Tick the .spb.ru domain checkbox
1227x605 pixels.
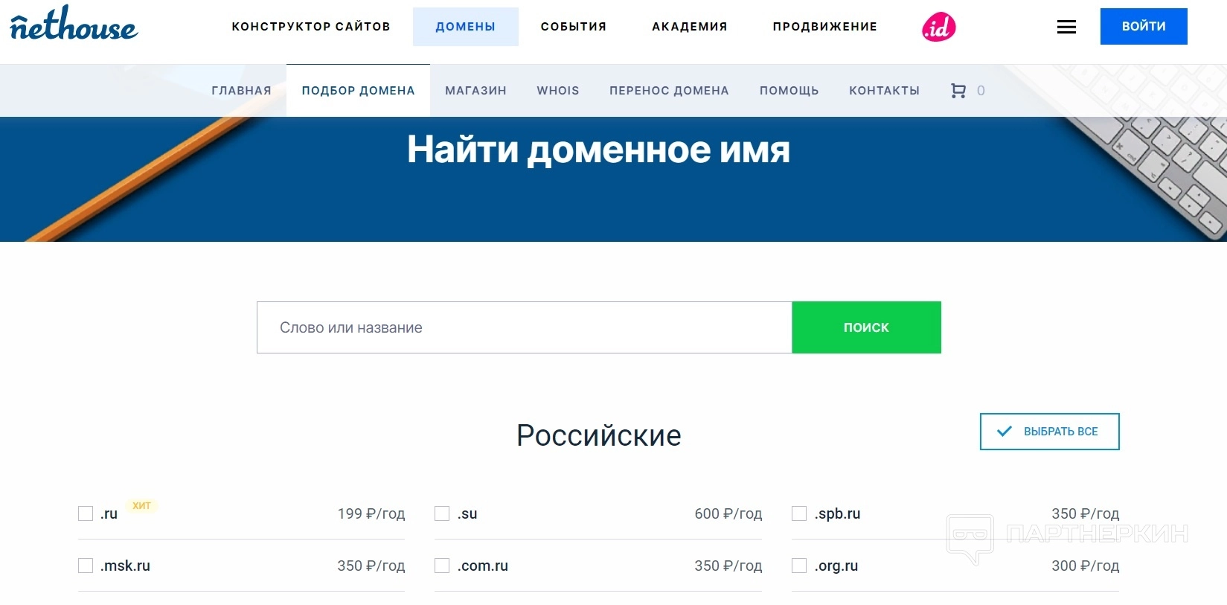point(799,513)
